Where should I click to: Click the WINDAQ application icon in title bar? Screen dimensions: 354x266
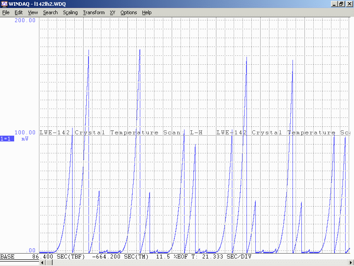point(4,4)
